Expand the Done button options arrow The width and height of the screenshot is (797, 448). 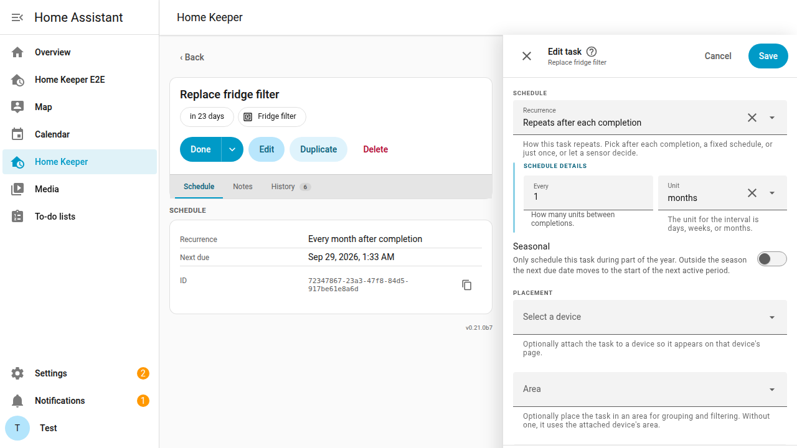pyautogui.click(x=232, y=149)
